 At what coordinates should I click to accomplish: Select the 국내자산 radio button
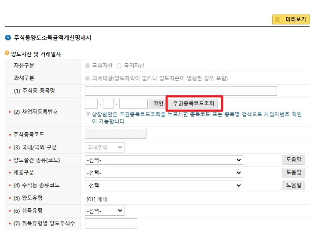(x=88, y=66)
